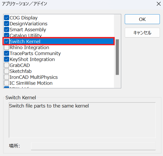Enable the Rhino Integration checkbox
Image resolution: width=163 pixels, height=156 pixels.
tap(6, 47)
